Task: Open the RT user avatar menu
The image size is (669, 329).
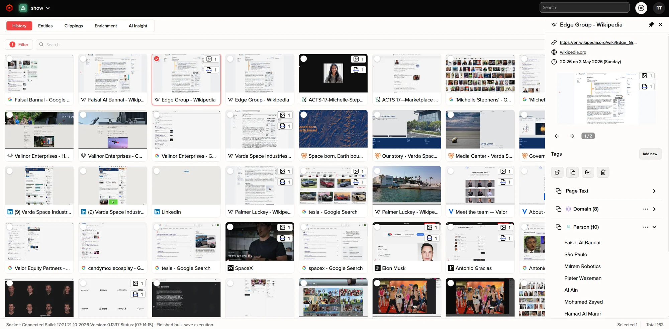Action: tap(659, 8)
